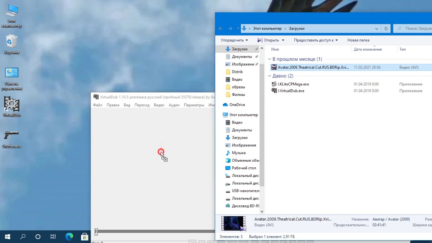The width and height of the screenshot is (432, 243).
Task: Click sidebar scrollbar up arrow
Action: [x=262, y=49]
